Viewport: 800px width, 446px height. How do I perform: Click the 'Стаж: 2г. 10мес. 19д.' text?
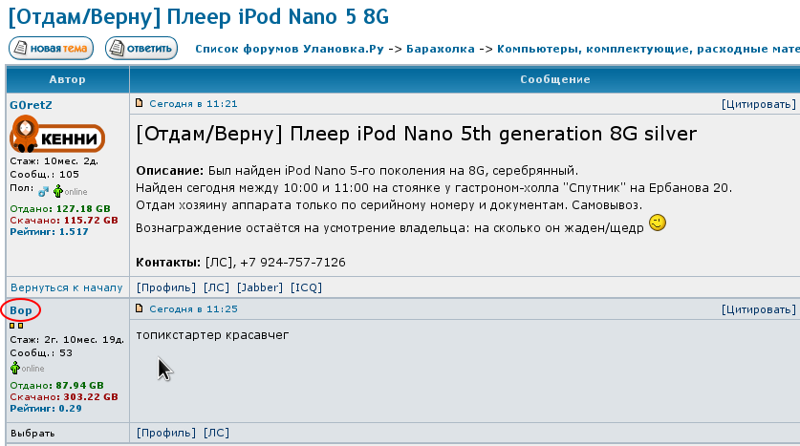[x=67, y=339]
